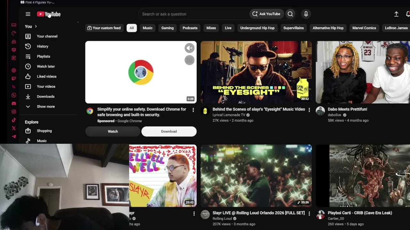This screenshot has width=410, height=230.
Task: Select the Gaming filter chip
Action: [168, 28]
